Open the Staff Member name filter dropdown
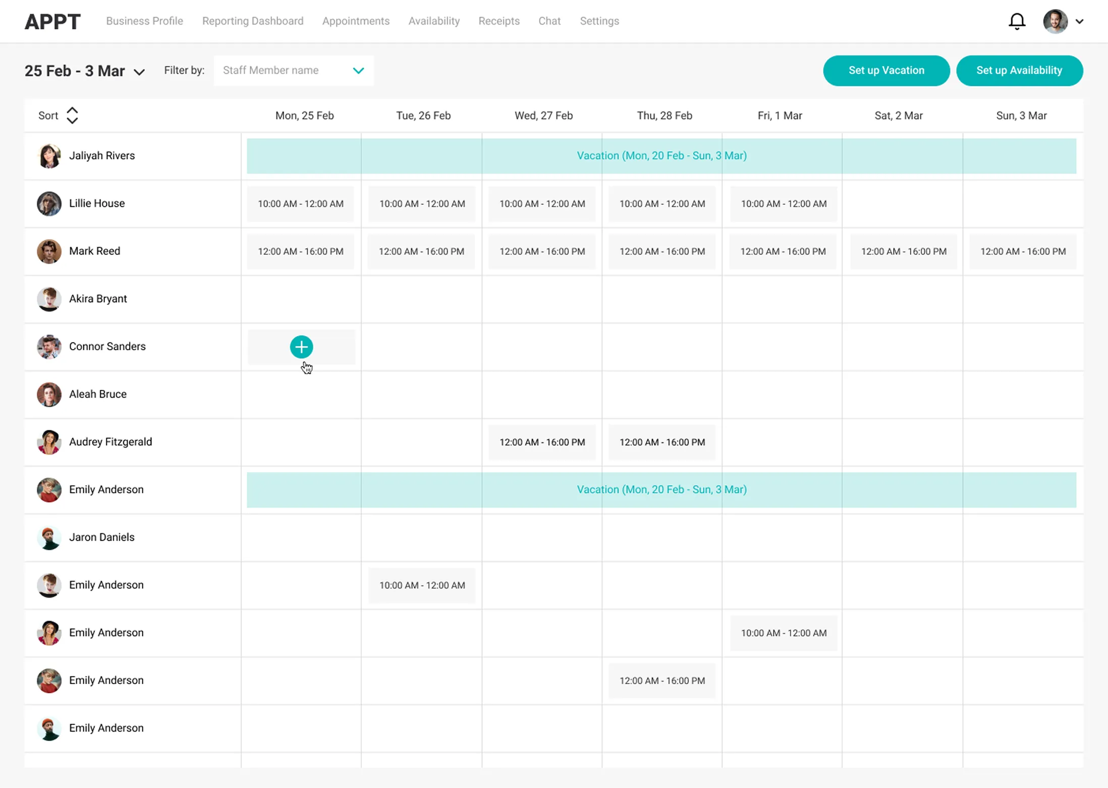1108x788 pixels. [x=294, y=71]
